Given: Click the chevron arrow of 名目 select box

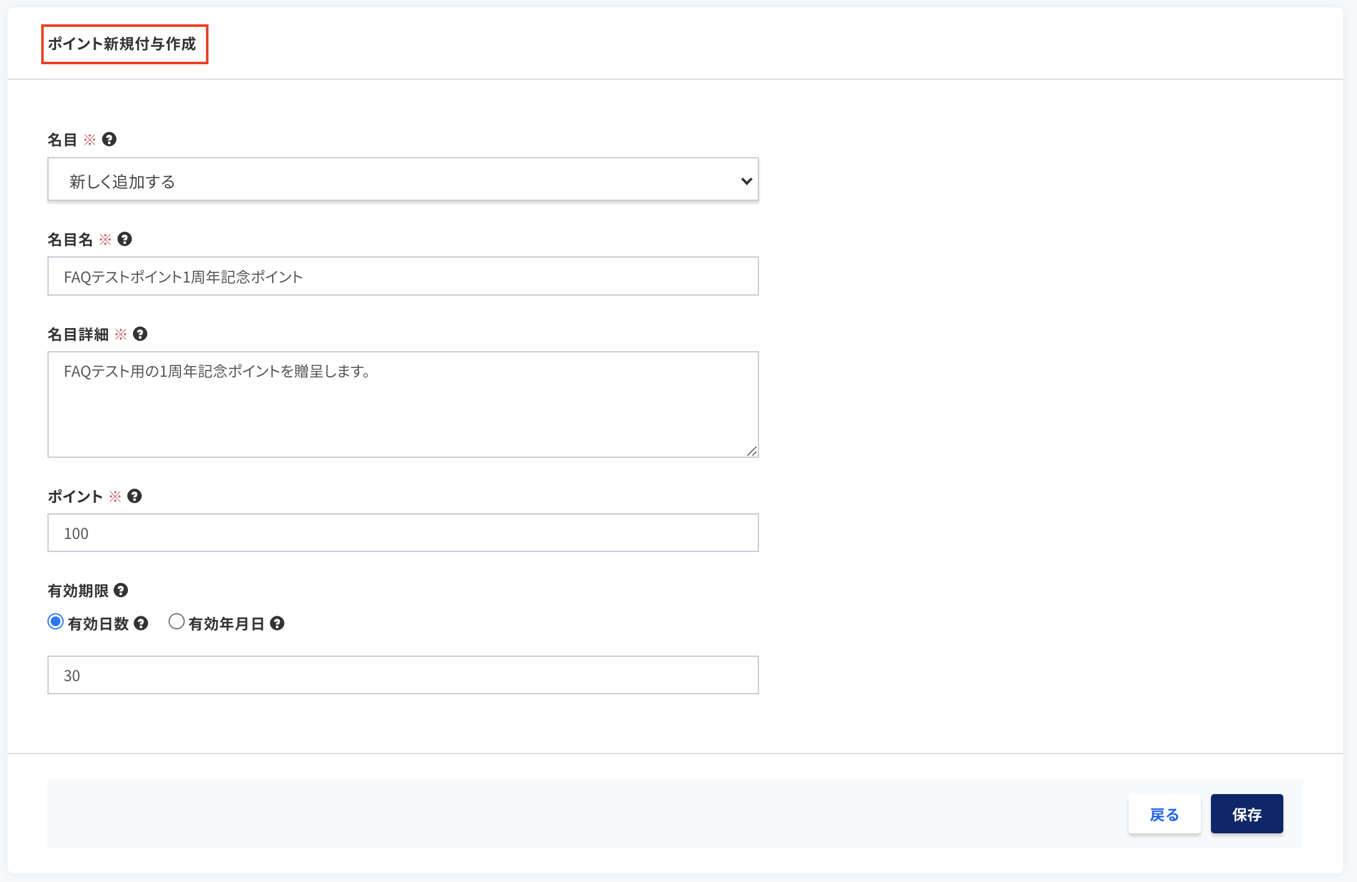Looking at the screenshot, I should (x=746, y=181).
